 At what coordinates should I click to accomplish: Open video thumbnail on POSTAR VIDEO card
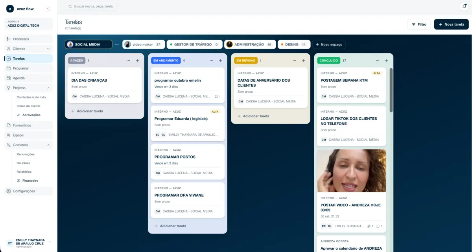click(x=352, y=171)
